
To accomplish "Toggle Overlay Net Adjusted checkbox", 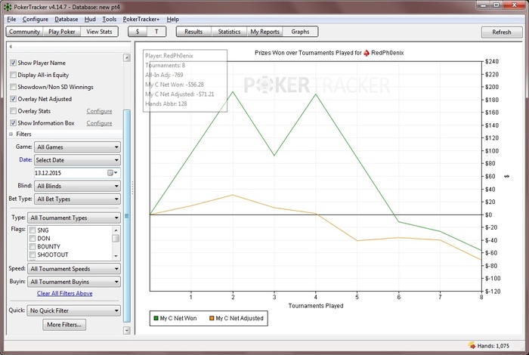I will click(x=13, y=99).
